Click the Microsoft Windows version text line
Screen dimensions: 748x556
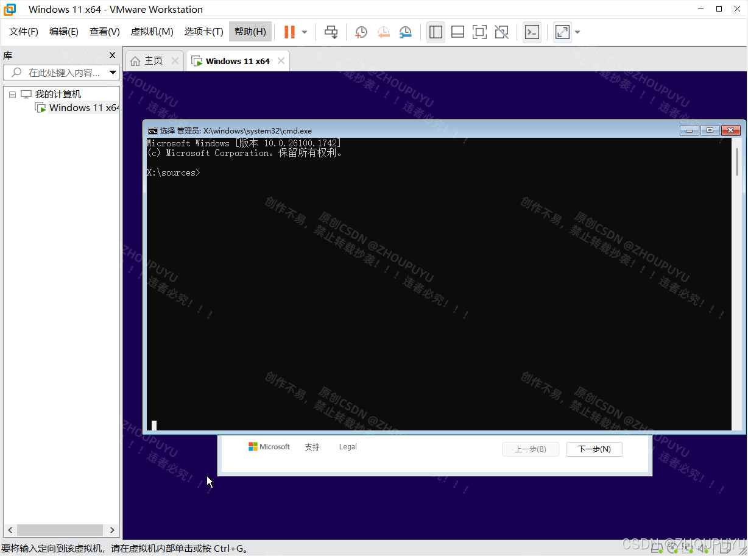point(244,143)
